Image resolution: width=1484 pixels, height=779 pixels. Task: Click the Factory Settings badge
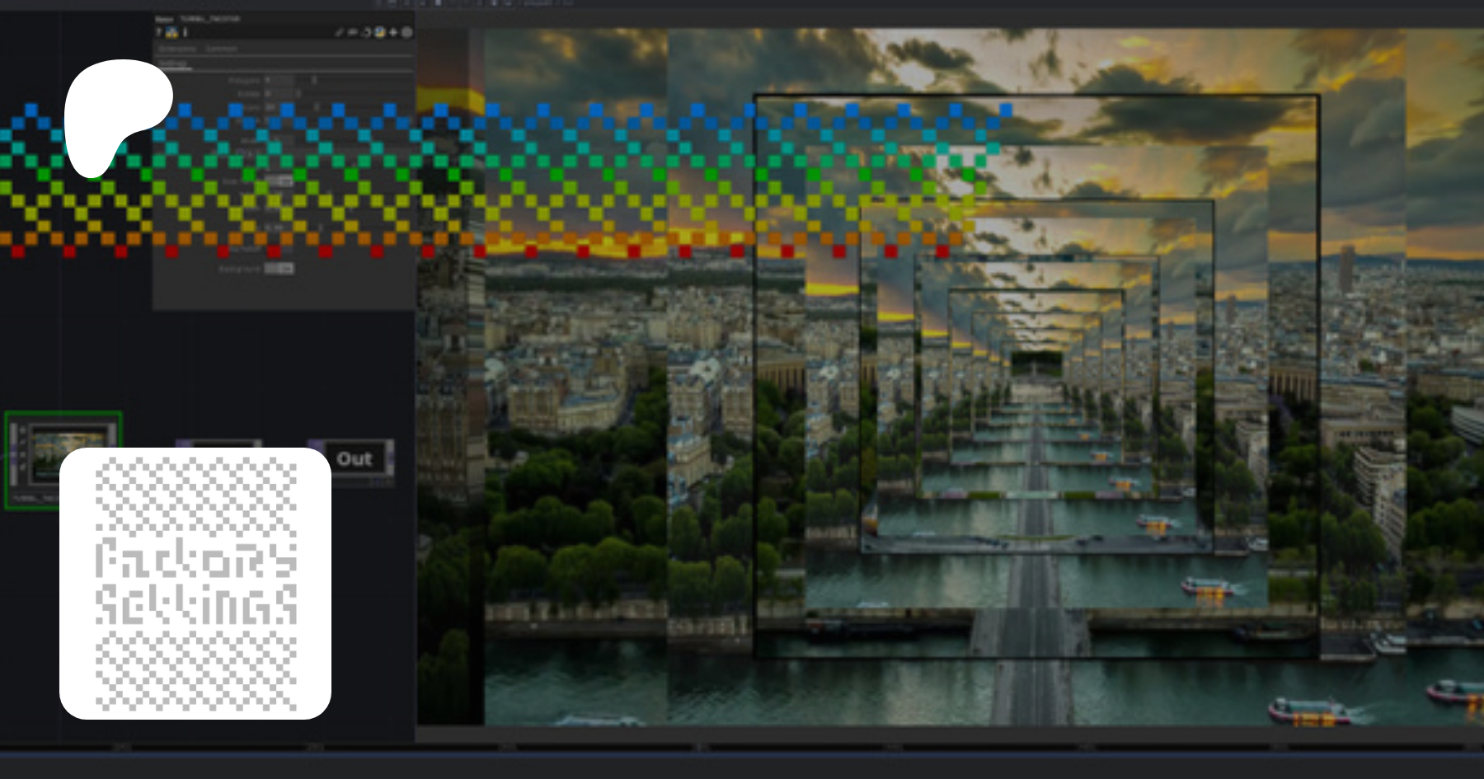[x=195, y=584]
